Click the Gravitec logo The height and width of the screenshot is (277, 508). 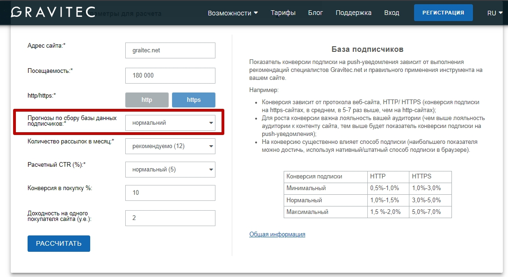53,12
